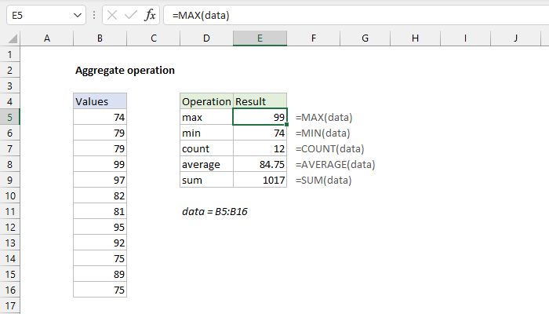Image resolution: width=549 pixels, height=314 pixels.
Task: Select row 16 header
Action: click(9, 290)
